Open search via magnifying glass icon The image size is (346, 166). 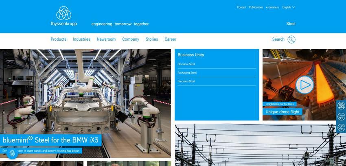point(291,39)
